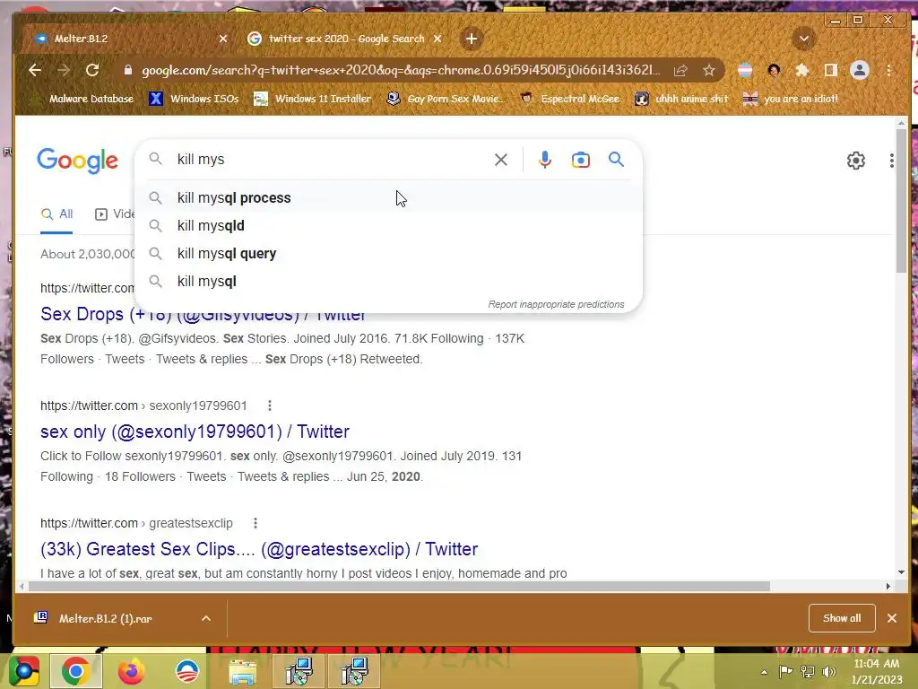Choose the plain kill mysql suggestion
This screenshot has height=689, width=918.
click(388, 281)
